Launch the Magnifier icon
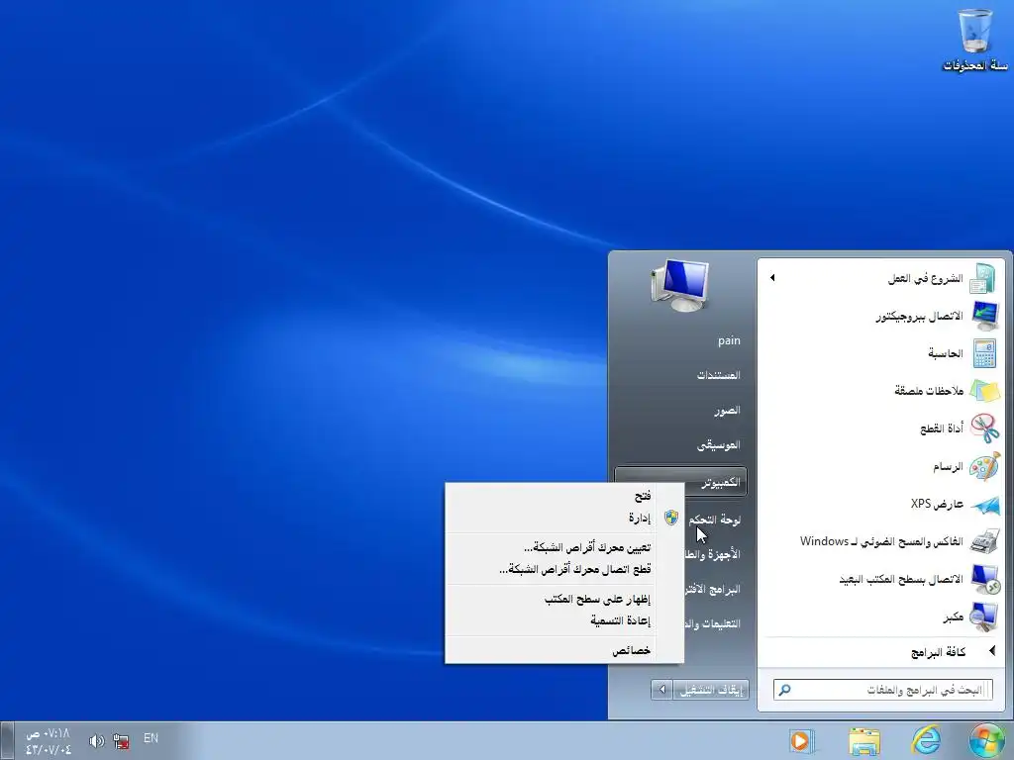 [983, 617]
